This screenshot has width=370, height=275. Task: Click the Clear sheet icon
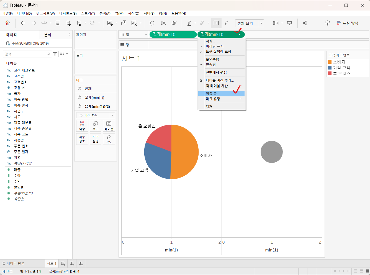pyautogui.click(x=134, y=23)
